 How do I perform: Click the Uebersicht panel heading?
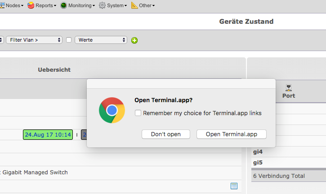54,70
